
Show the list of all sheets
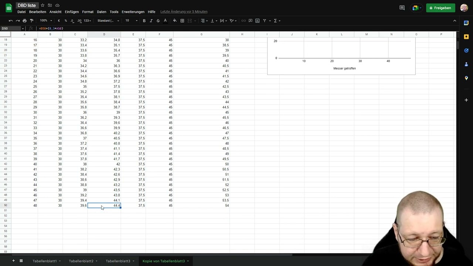(21, 261)
